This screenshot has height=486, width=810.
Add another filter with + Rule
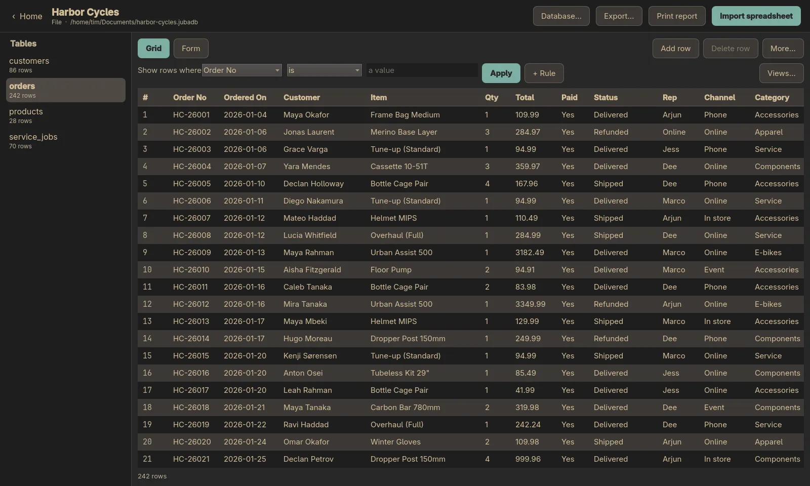click(544, 73)
